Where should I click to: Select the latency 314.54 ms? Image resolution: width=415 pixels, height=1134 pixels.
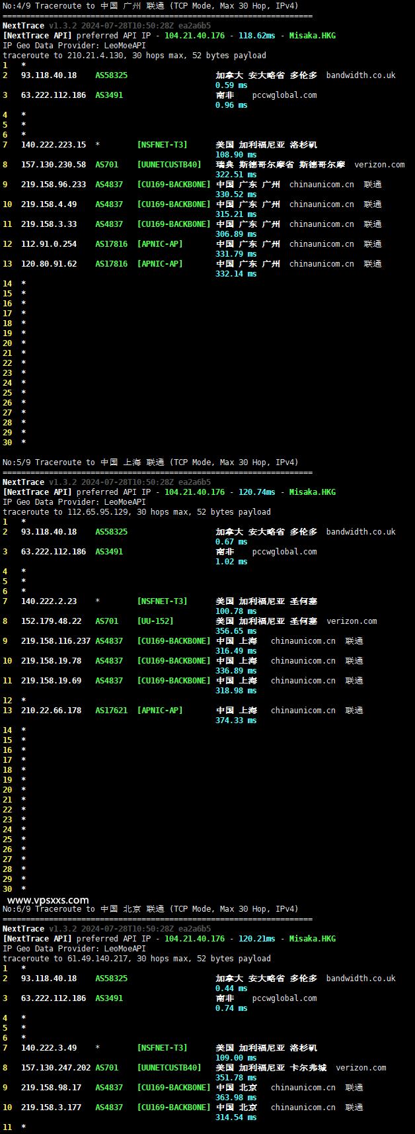[x=236, y=1117]
